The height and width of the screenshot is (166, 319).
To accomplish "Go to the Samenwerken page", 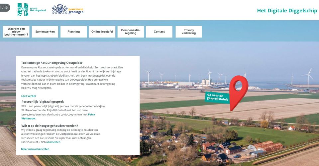I will (45, 32).
